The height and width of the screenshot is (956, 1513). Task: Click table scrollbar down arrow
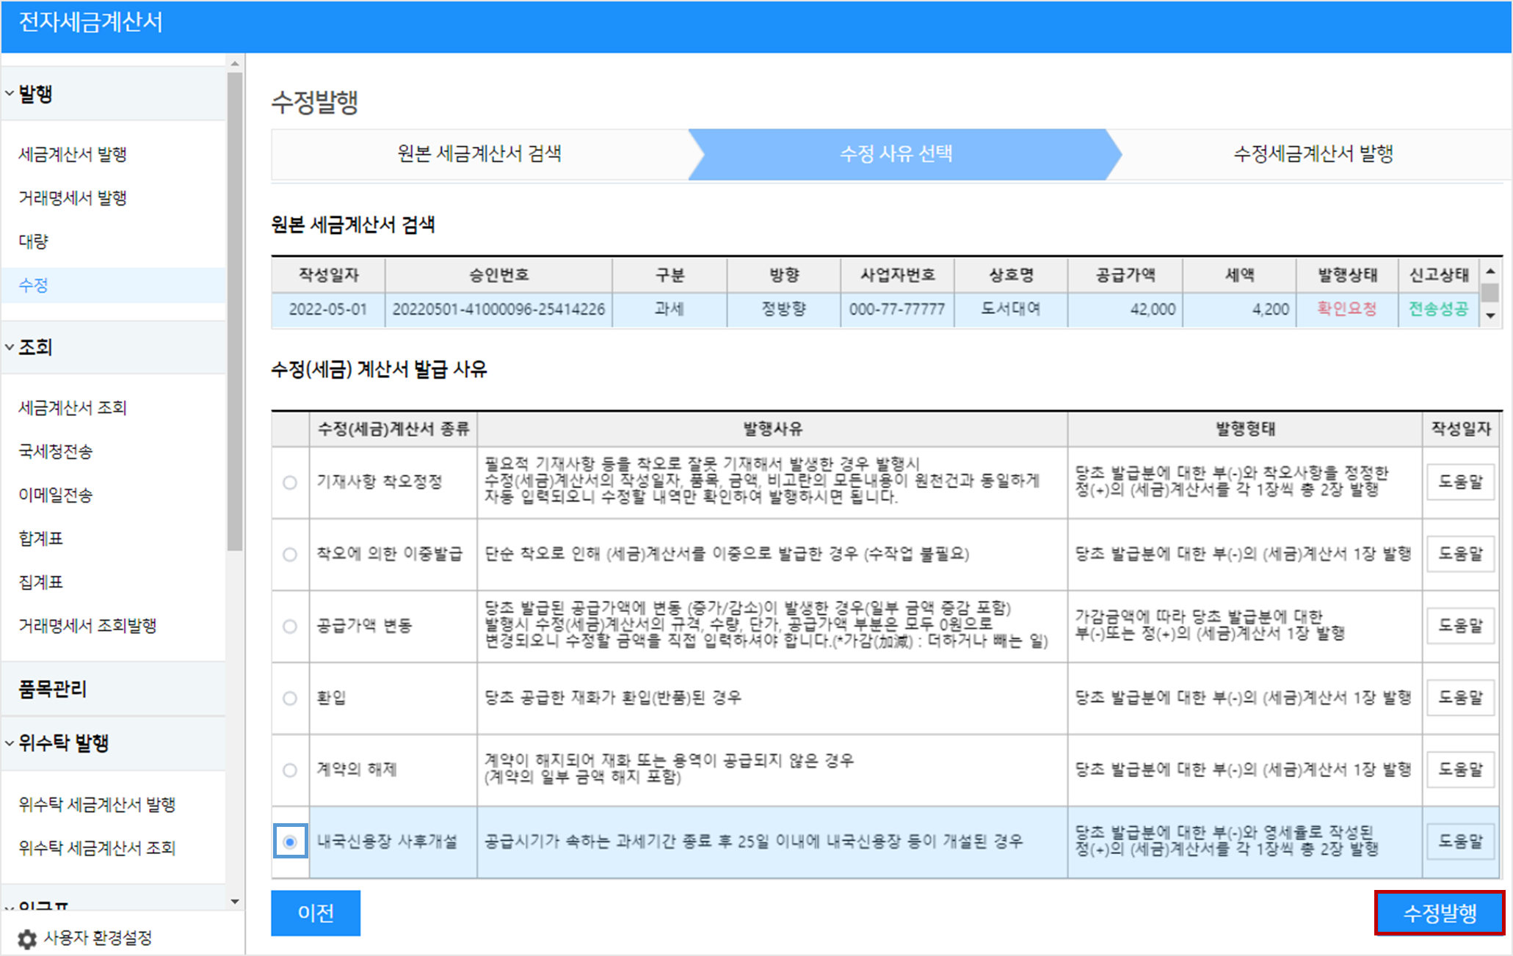point(1490,316)
